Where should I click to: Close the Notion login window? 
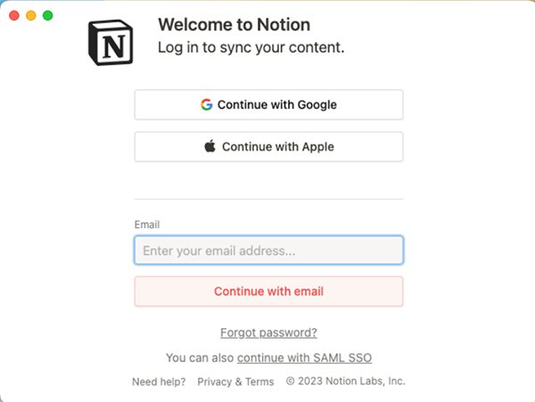tap(14, 15)
